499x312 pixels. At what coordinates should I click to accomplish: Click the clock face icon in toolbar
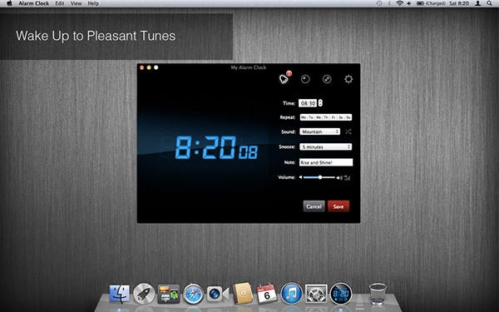coord(305,79)
